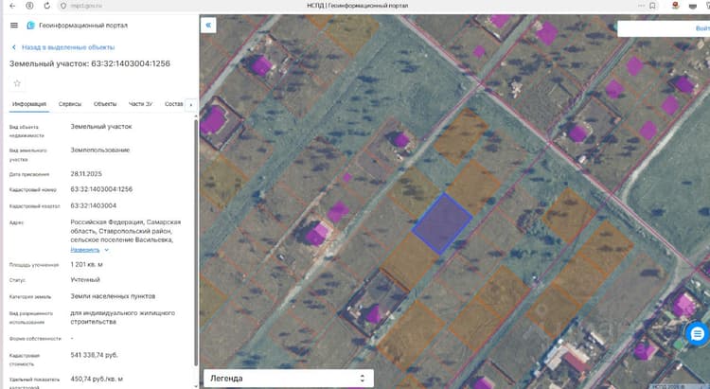Open the browser user profile icon
Viewport: 710px width, 389px height.
[x=676, y=6]
